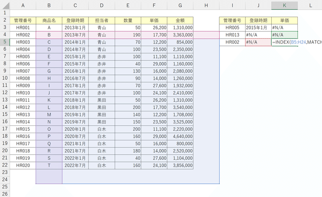
Task: Select cell with 2019年1月
Action: tap(75, 115)
